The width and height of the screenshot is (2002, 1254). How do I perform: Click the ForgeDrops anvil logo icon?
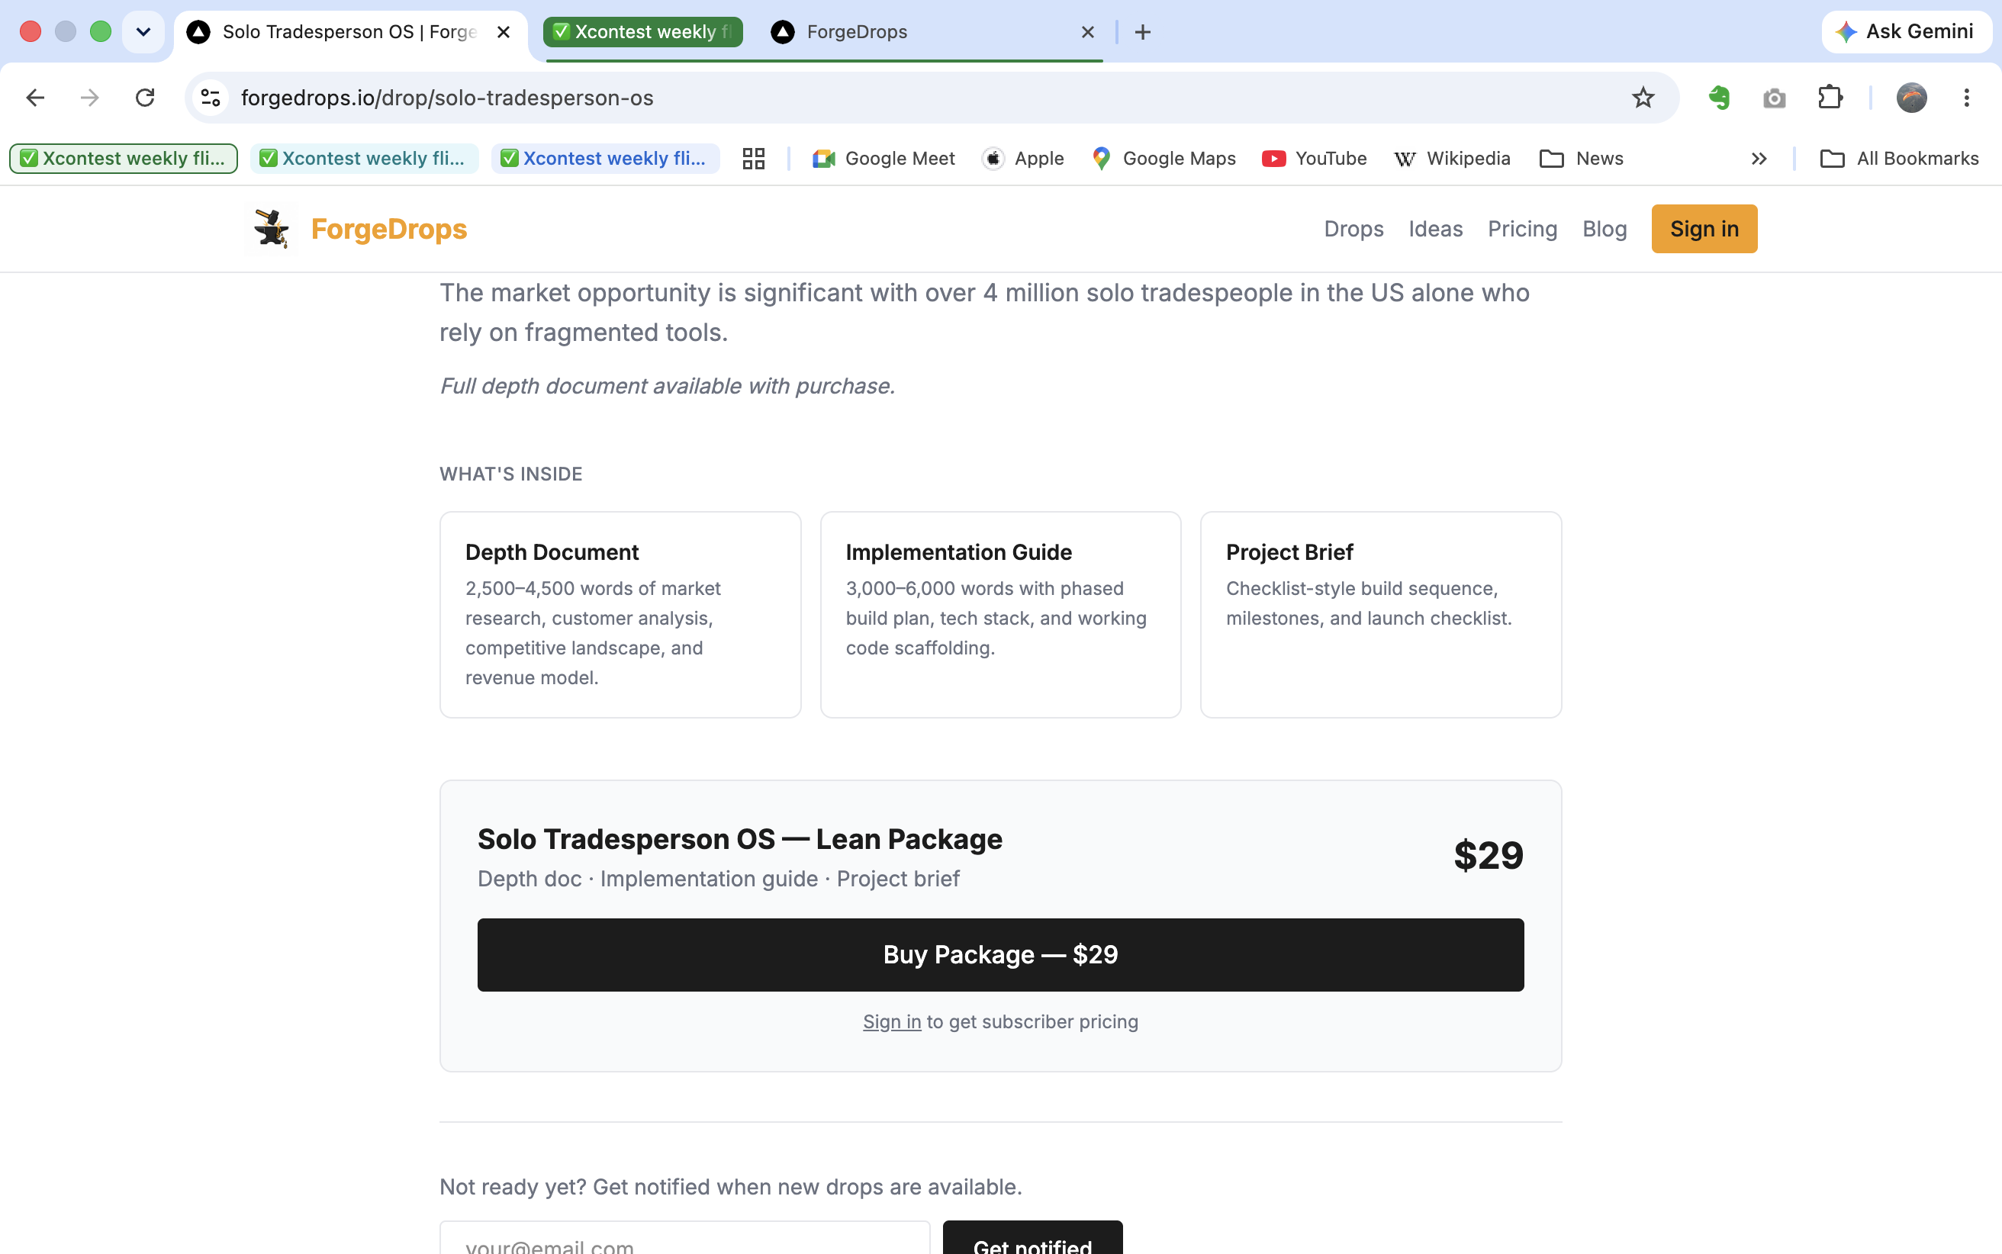272,229
